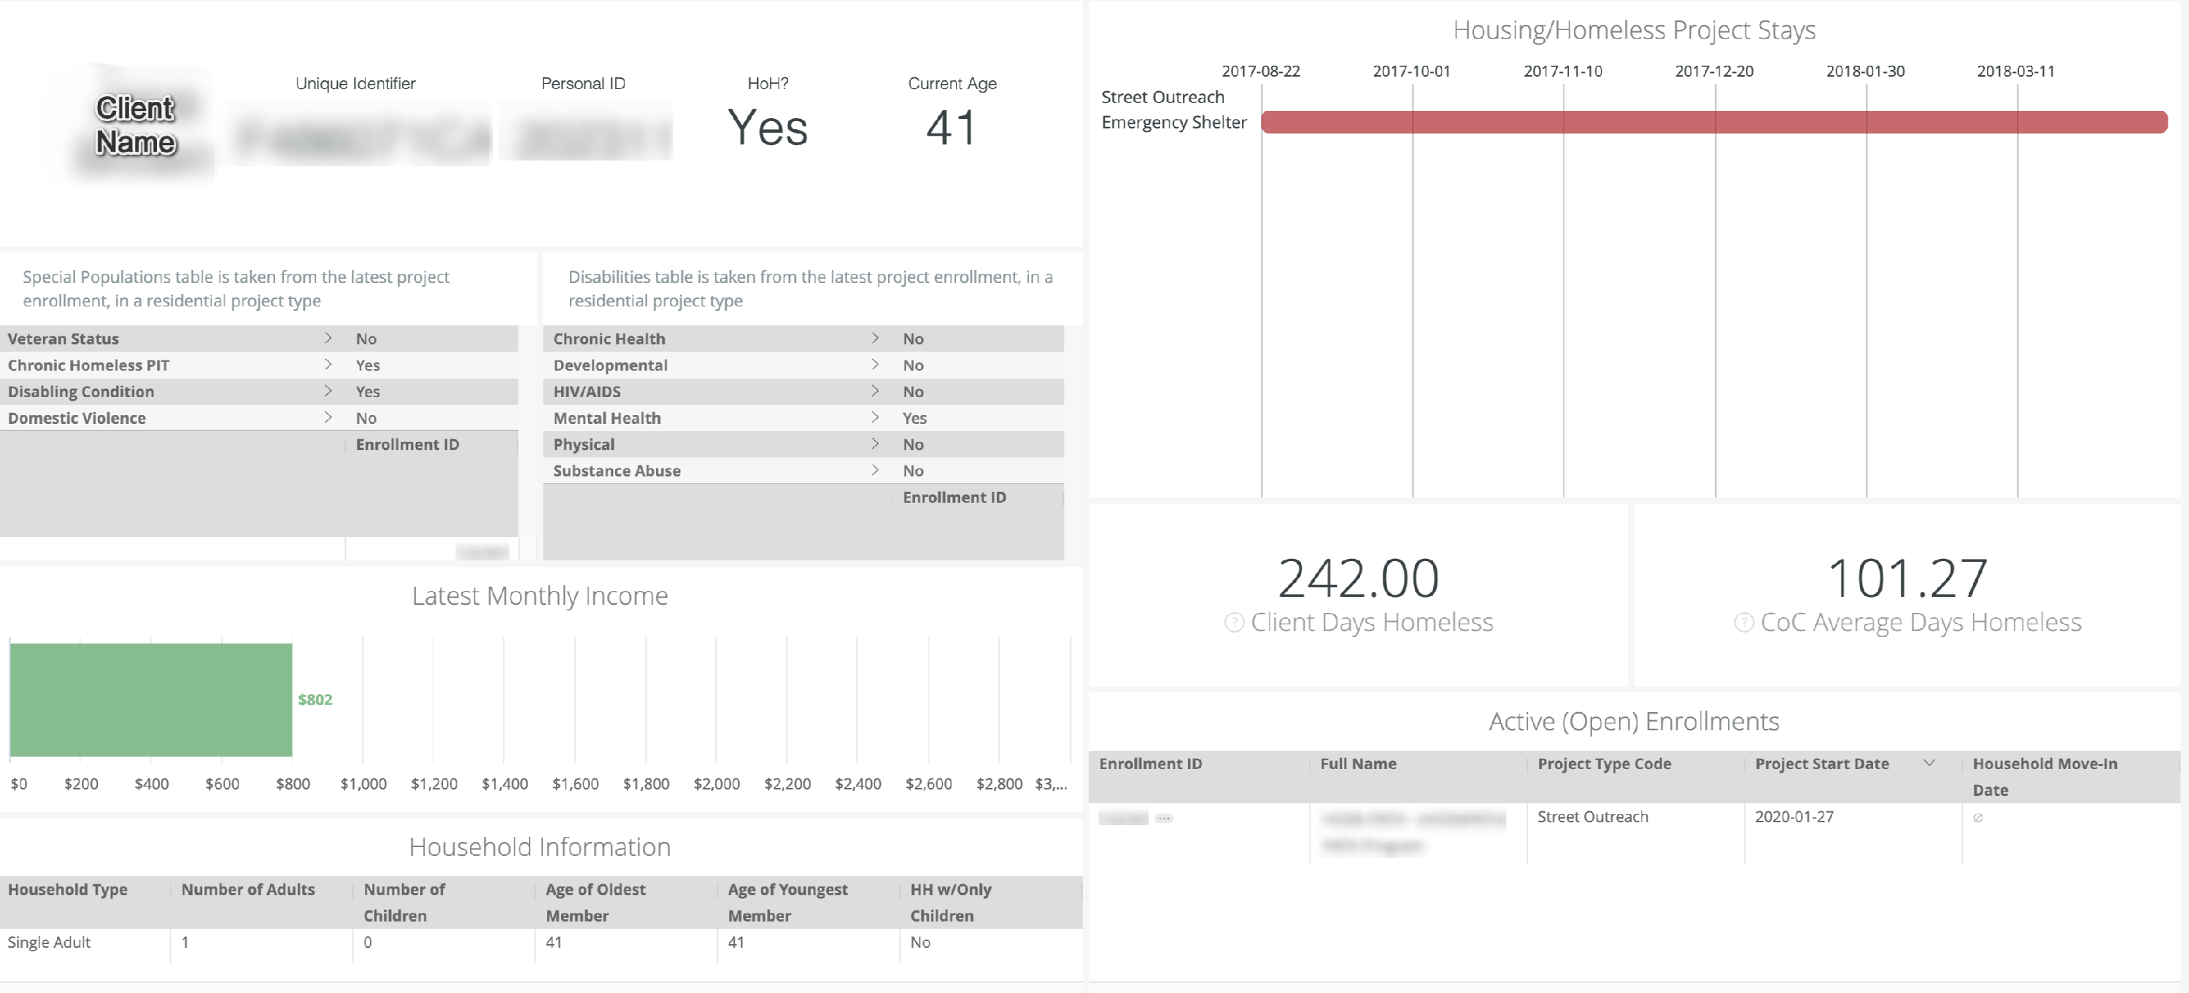Viewport: 2189px width, 993px height.
Task: Open the ellipsis menu next to Enrollment ID value
Action: click(x=1163, y=818)
